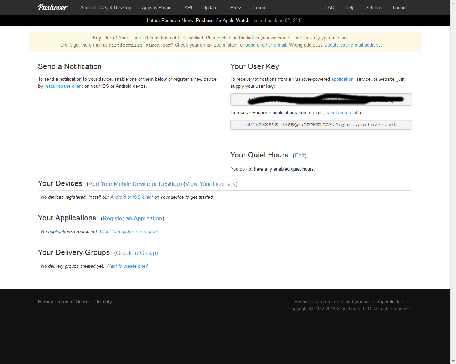Click 'send another e-mail' verification link
The image size is (456, 364).
266,45
